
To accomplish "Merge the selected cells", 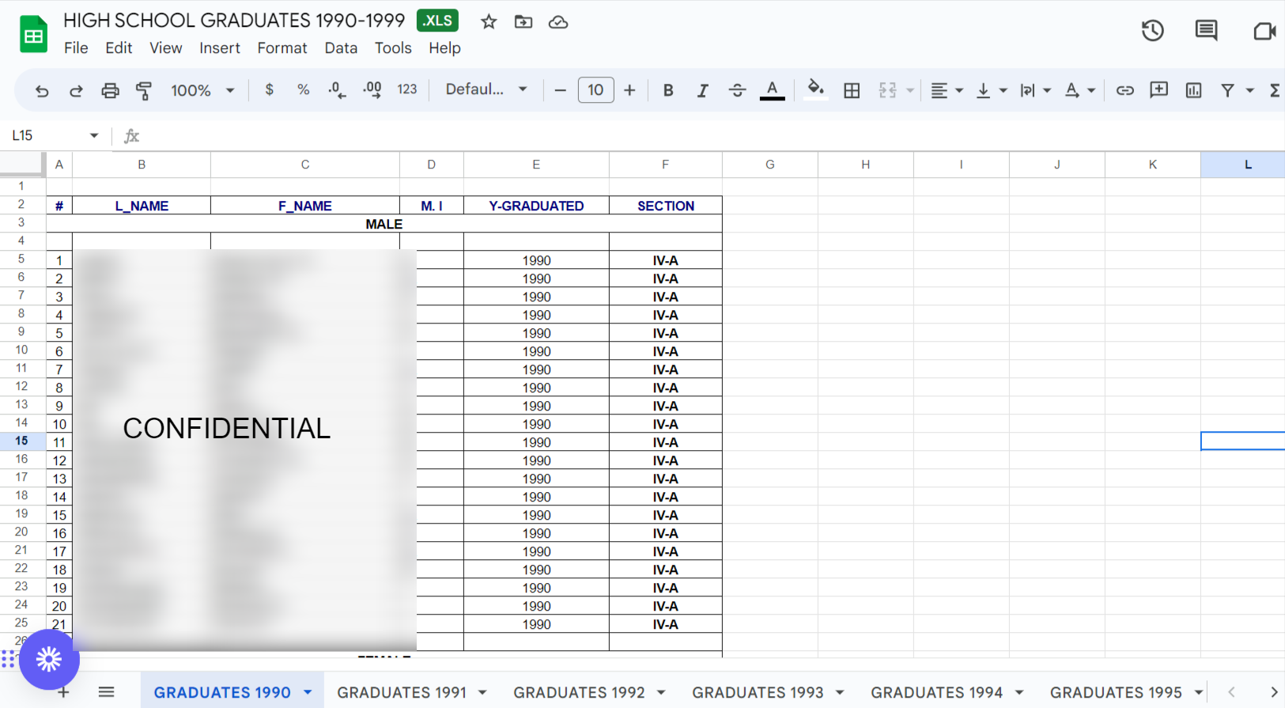I will (888, 90).
